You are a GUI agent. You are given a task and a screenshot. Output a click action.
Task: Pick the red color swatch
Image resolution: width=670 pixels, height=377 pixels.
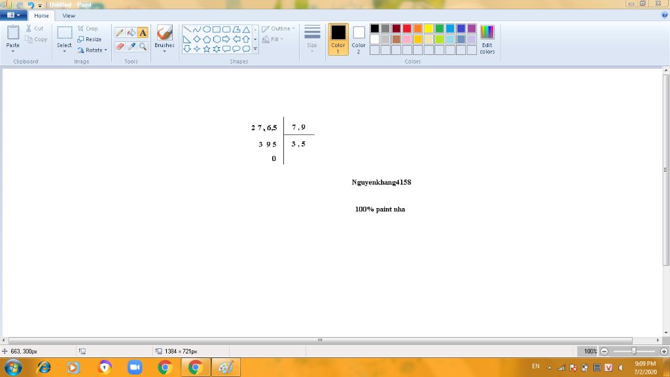pos(407,29)
